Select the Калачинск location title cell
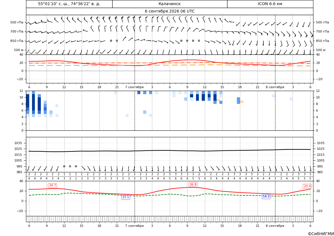The height and width of the screenshot is (236, 334). (x=169, y=4)
